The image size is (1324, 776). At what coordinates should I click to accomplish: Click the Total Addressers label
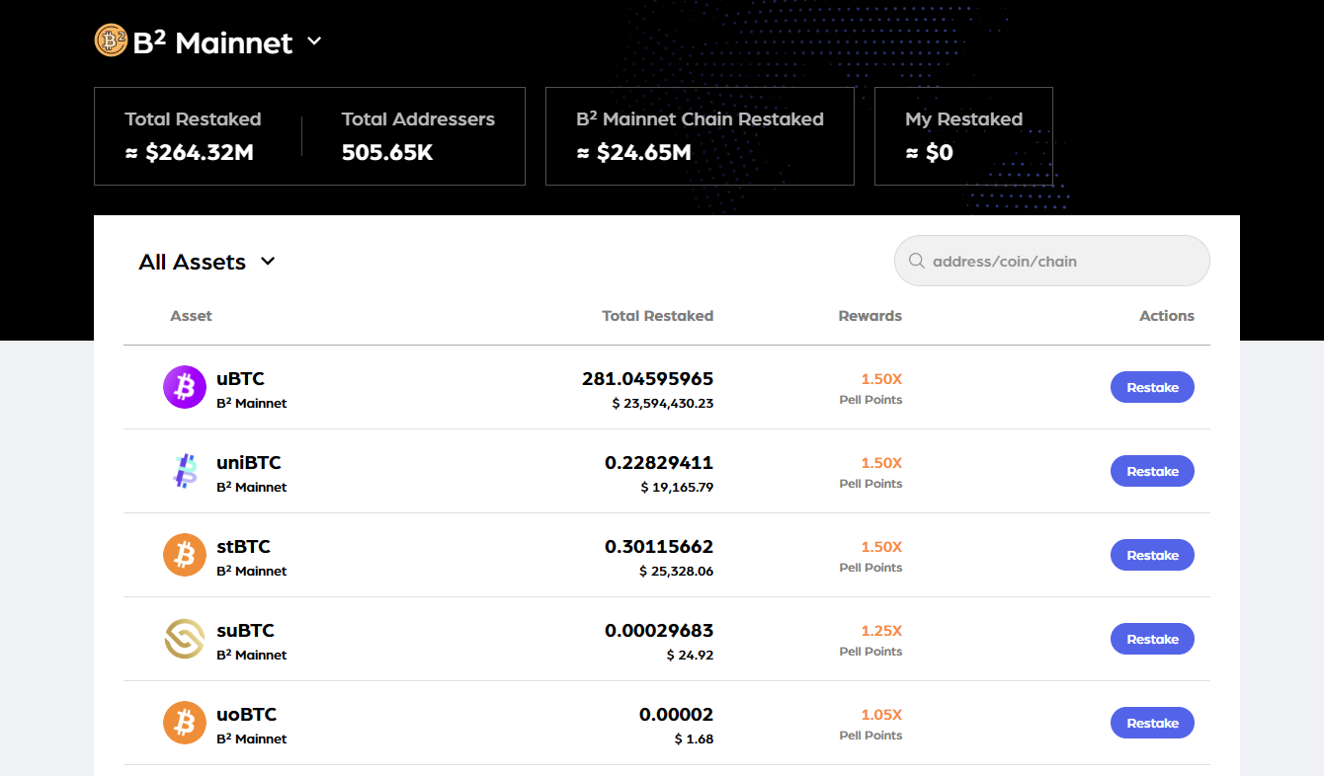[x=418, y=118]
